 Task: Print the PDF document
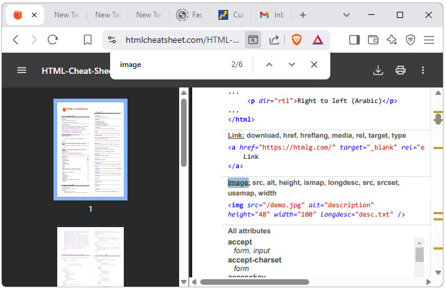(401, 70)
